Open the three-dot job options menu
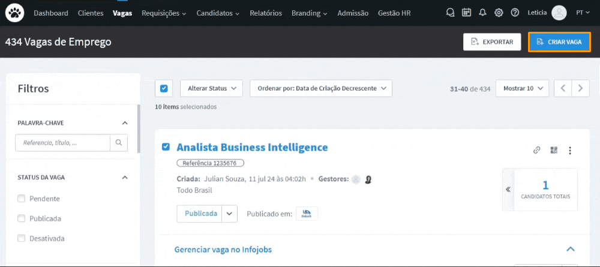The width and height of the screenshot is (600, 267). tap(570, 151)
